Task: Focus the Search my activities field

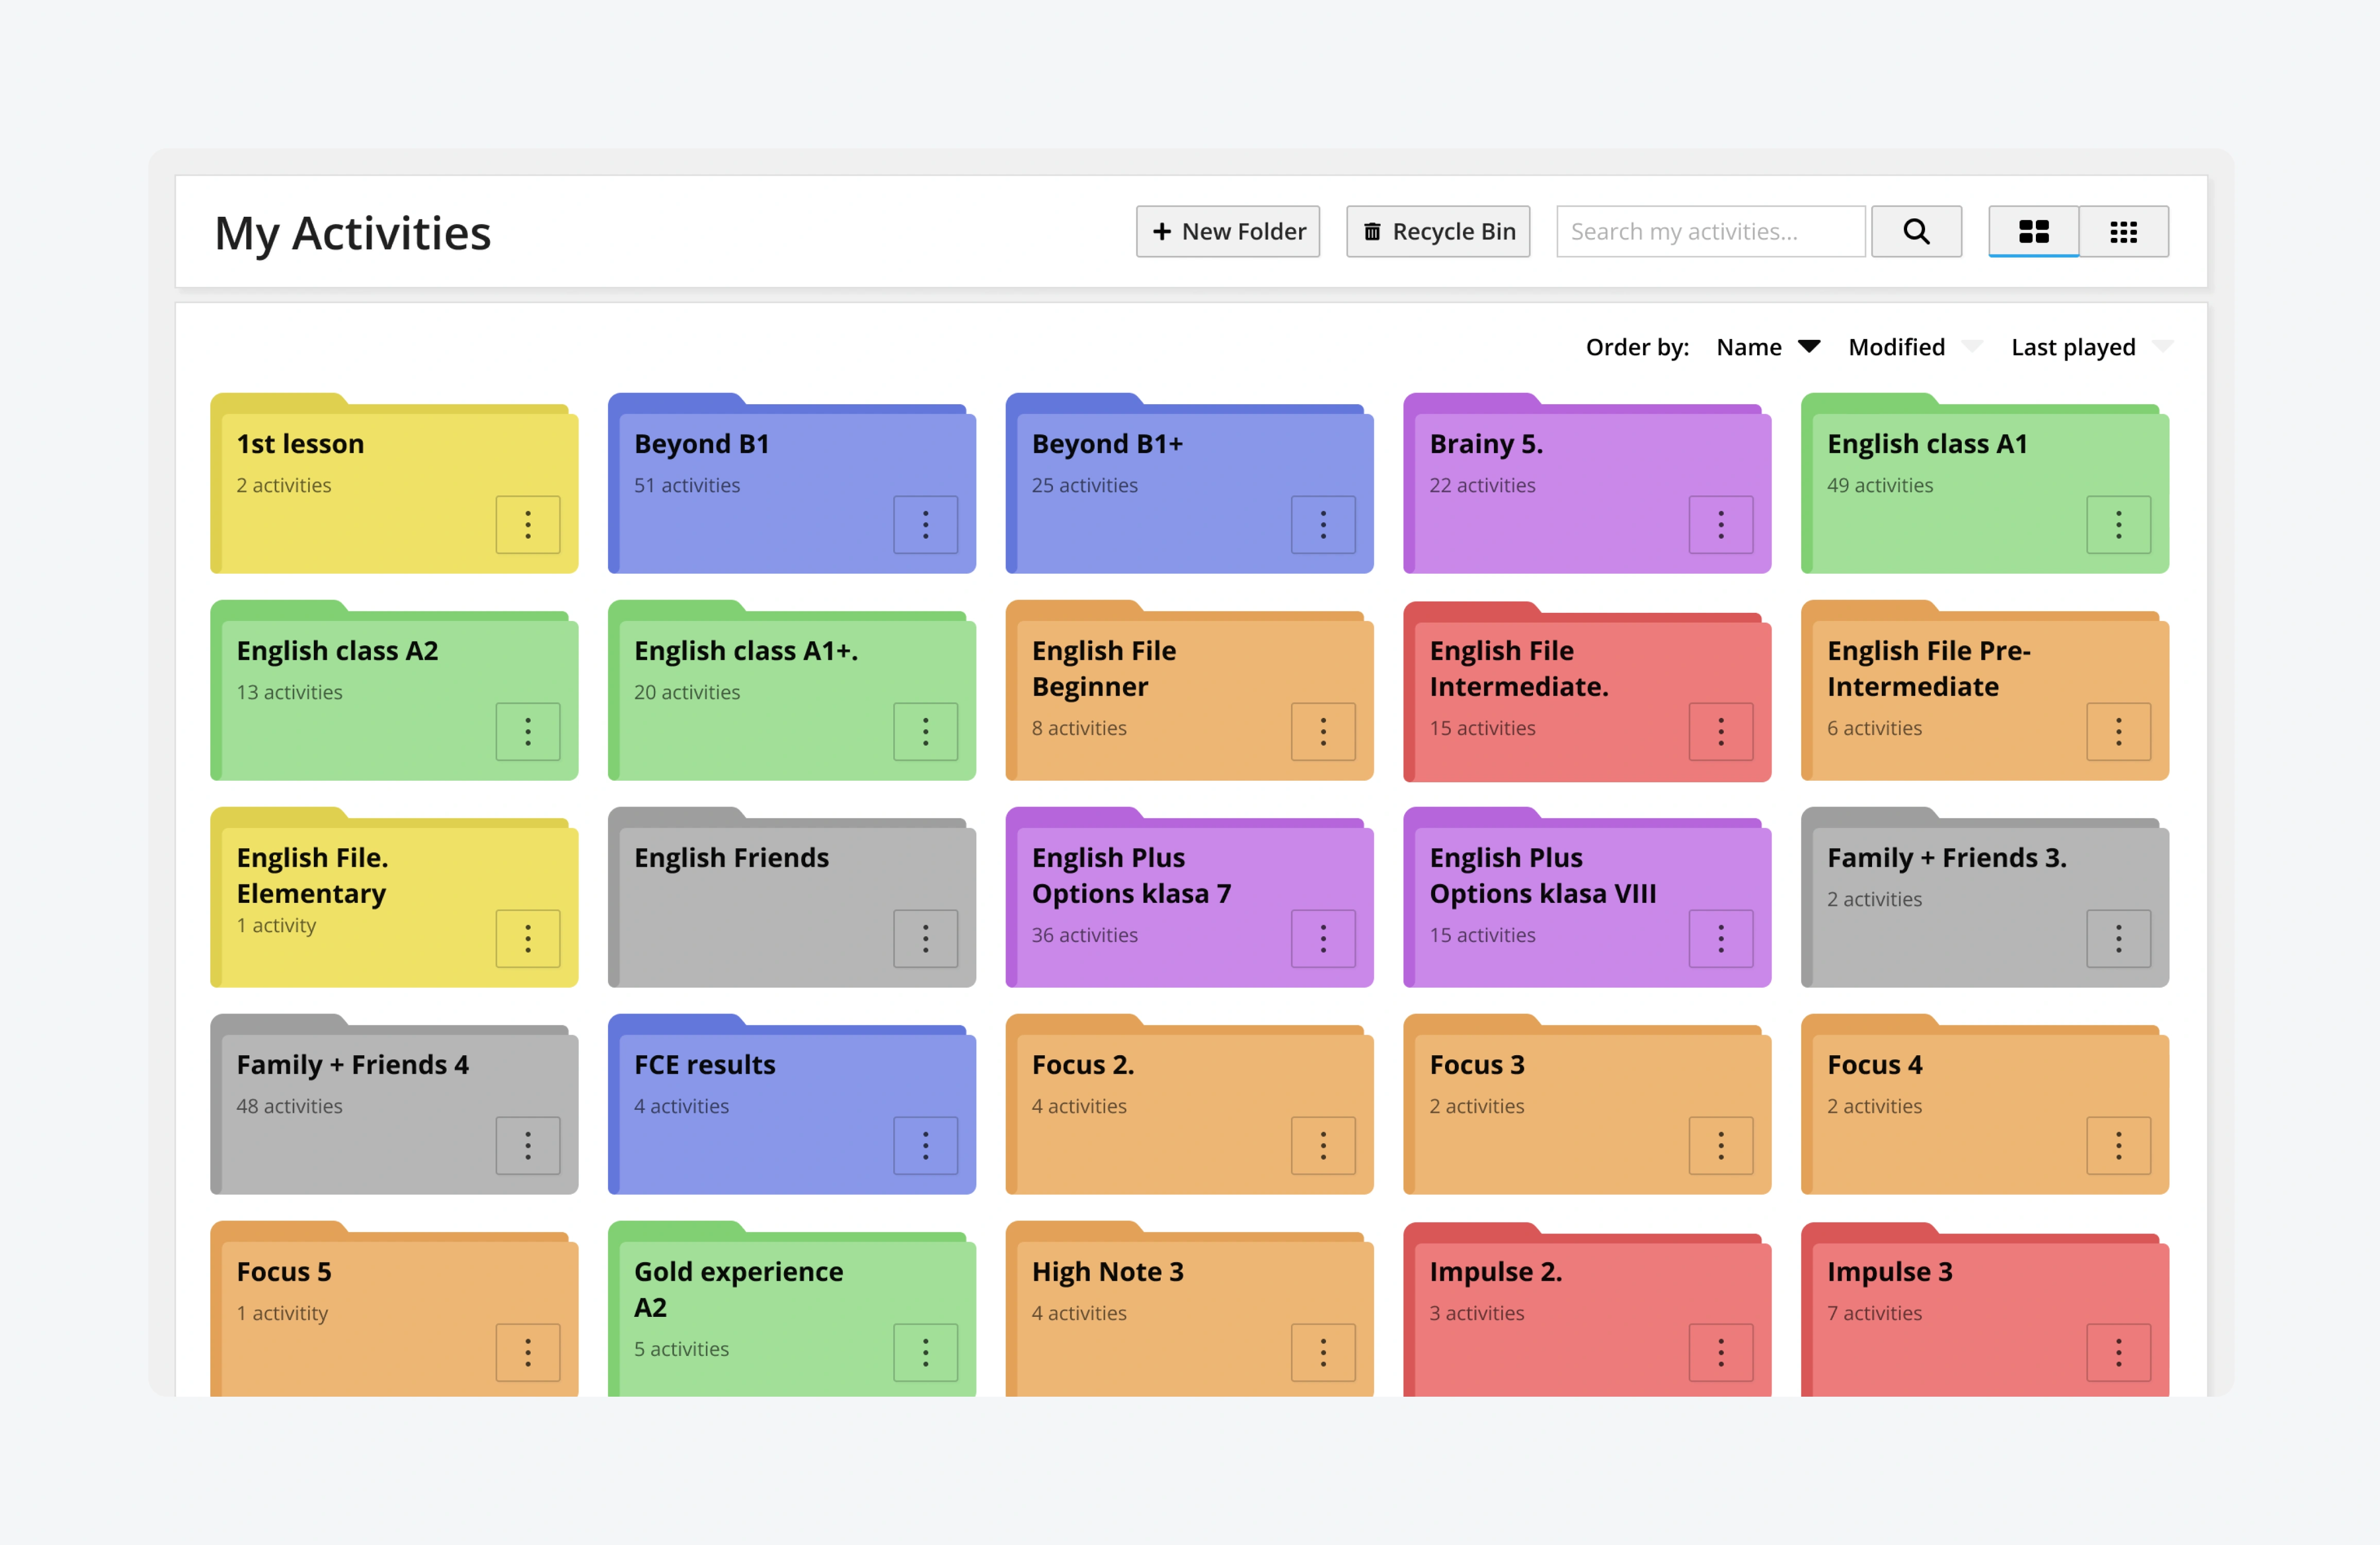Action: (1711, 231)
